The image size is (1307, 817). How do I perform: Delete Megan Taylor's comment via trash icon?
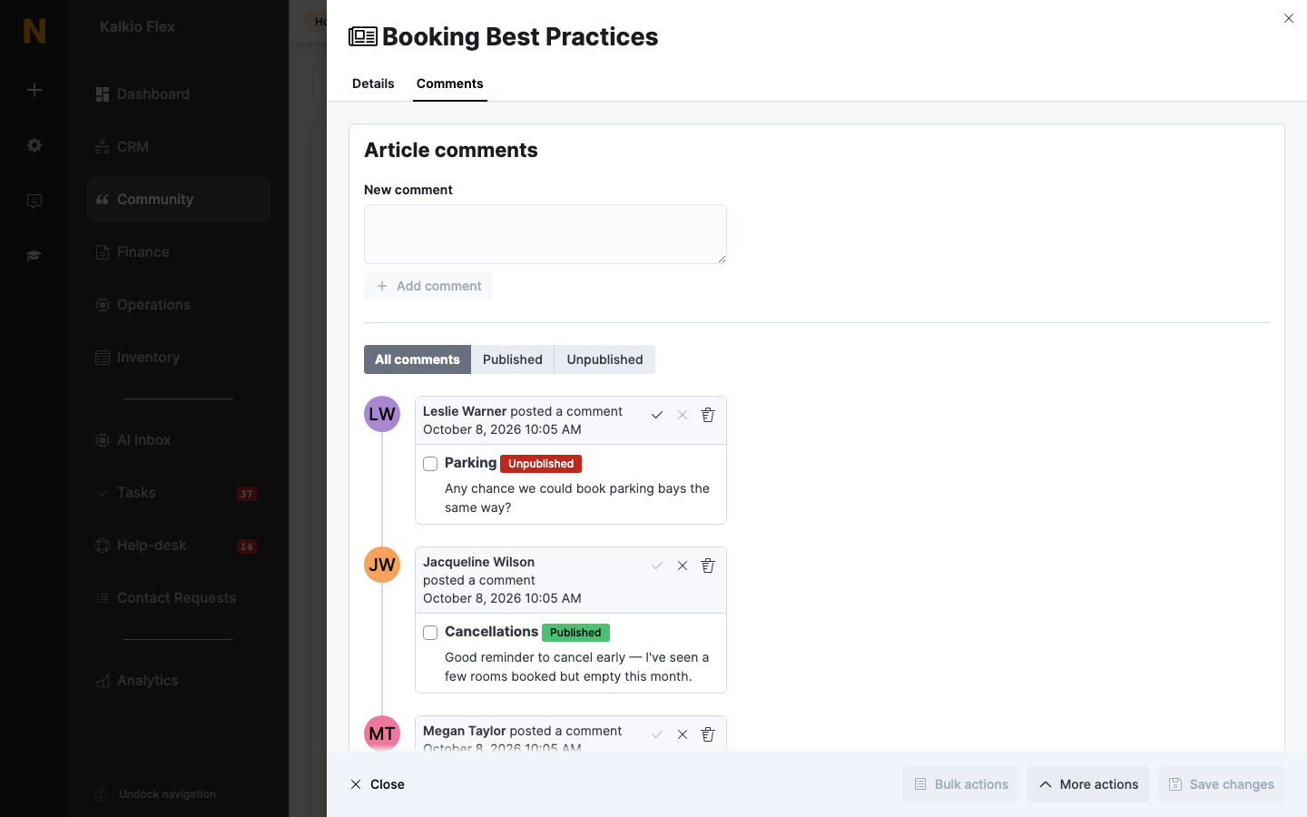coord(708,734)
